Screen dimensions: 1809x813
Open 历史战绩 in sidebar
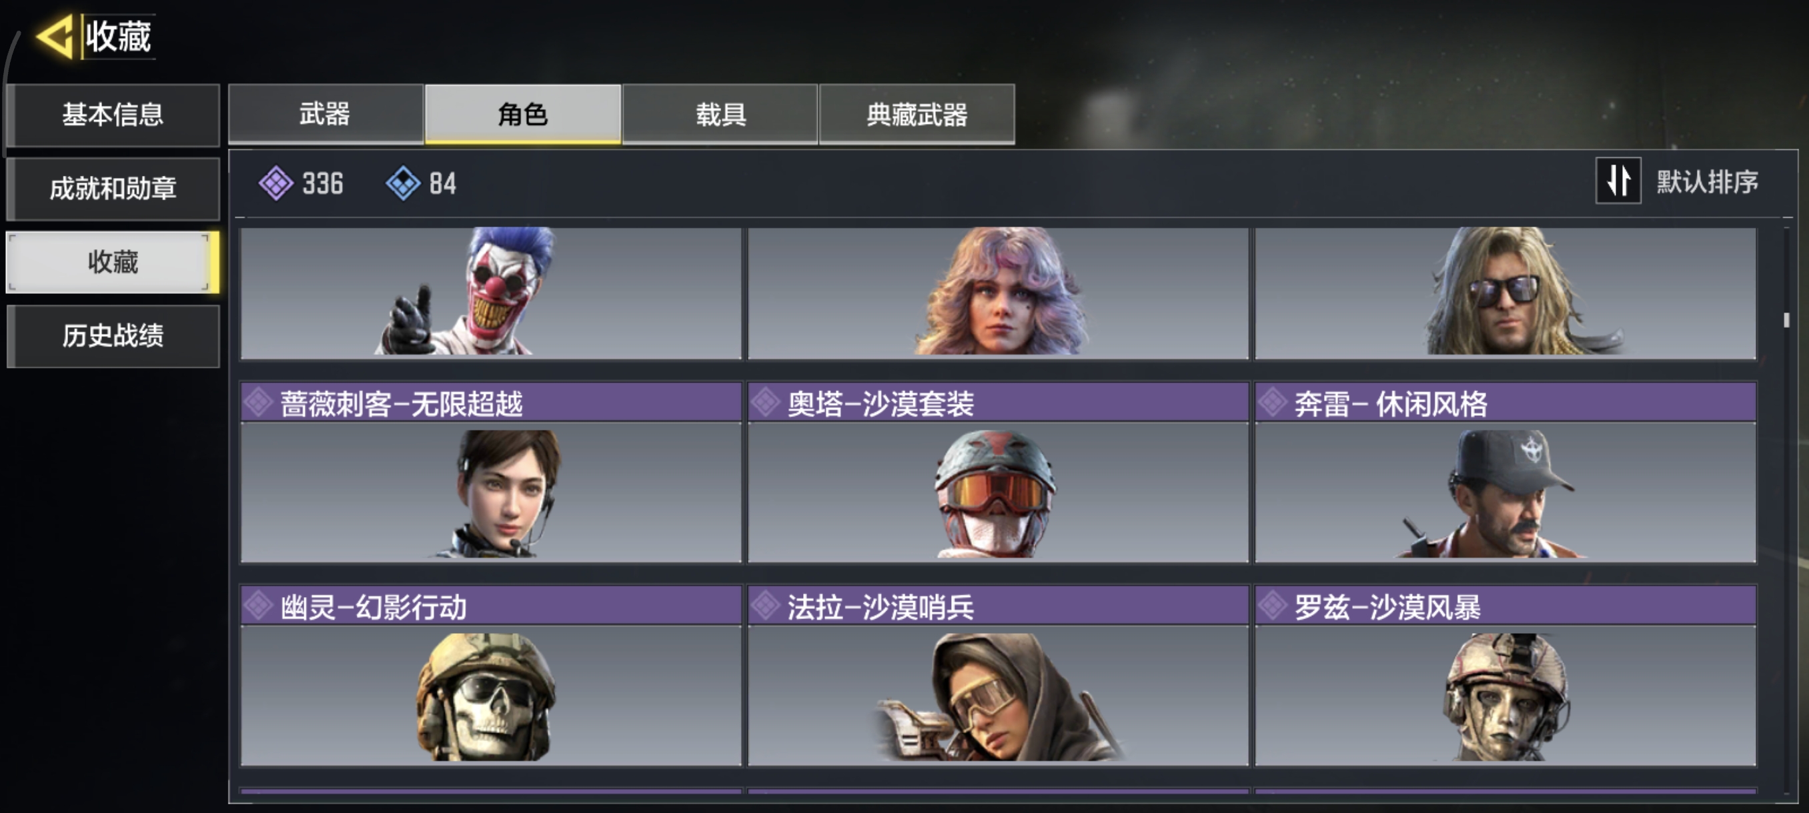[x=113, y=336]
